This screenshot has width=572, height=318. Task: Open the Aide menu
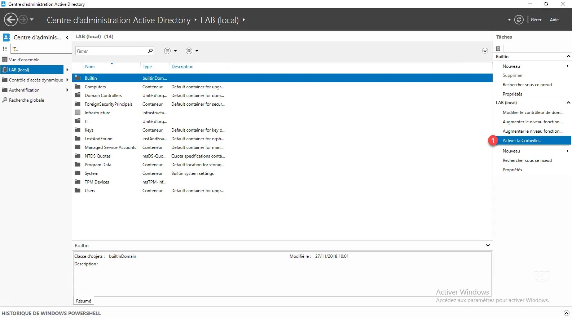(554, 20)
